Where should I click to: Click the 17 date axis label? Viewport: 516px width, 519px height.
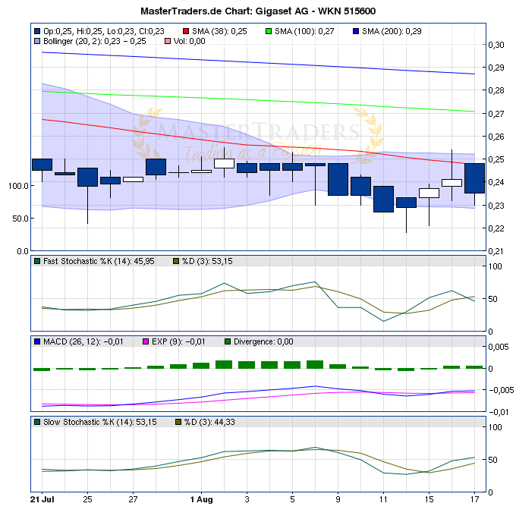click(474, 499)
